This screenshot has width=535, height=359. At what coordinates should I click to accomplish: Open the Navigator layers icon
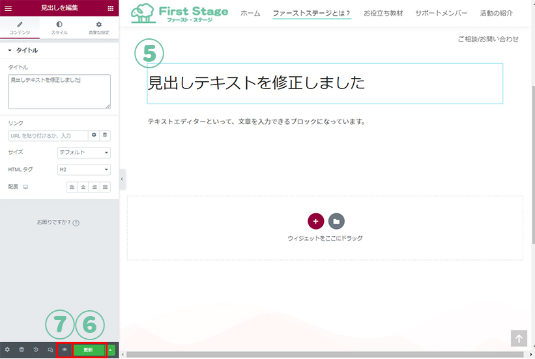click(22, 350)
